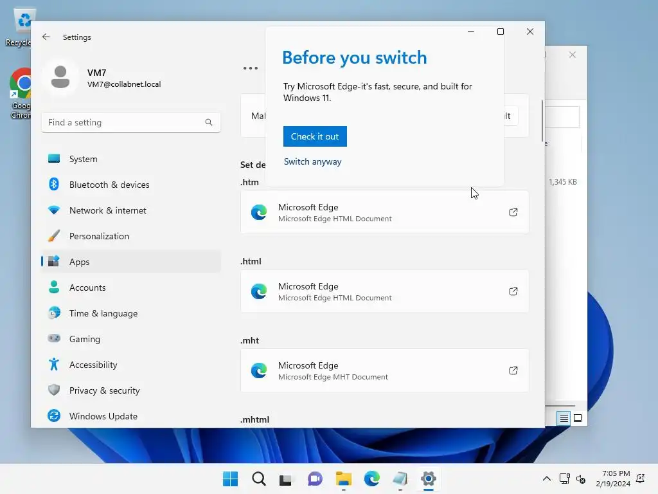
Task: Click the network status tray icon
Action: (x=564, y=479)
